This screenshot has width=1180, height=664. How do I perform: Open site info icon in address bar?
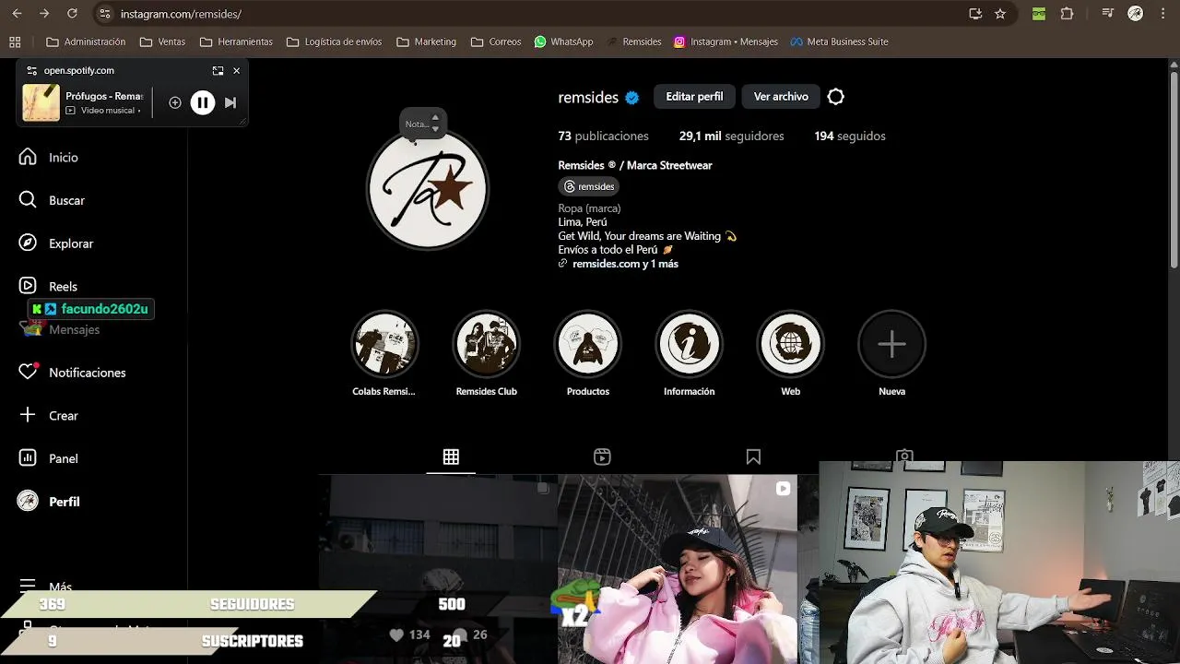coord(104,14)
